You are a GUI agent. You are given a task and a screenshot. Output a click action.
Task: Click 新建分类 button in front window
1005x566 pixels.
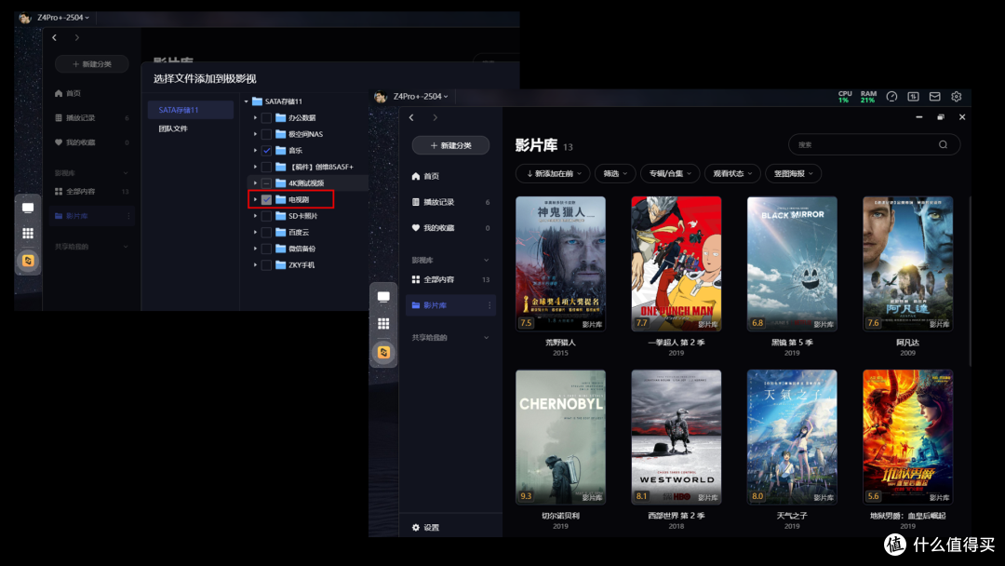click(450, 145)
